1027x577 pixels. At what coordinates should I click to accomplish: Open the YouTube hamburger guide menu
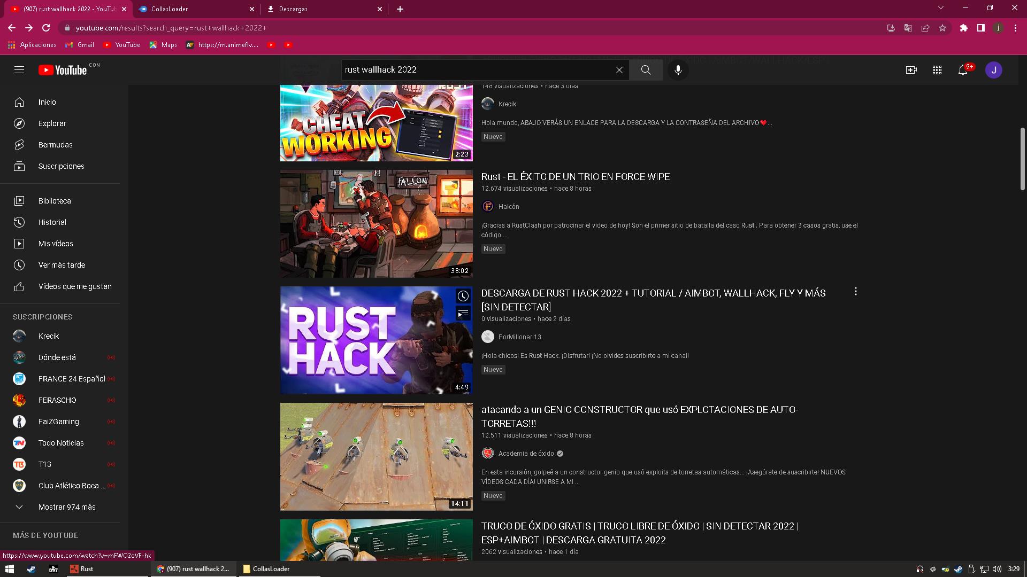pyautogui.click(x=19, y=70)
